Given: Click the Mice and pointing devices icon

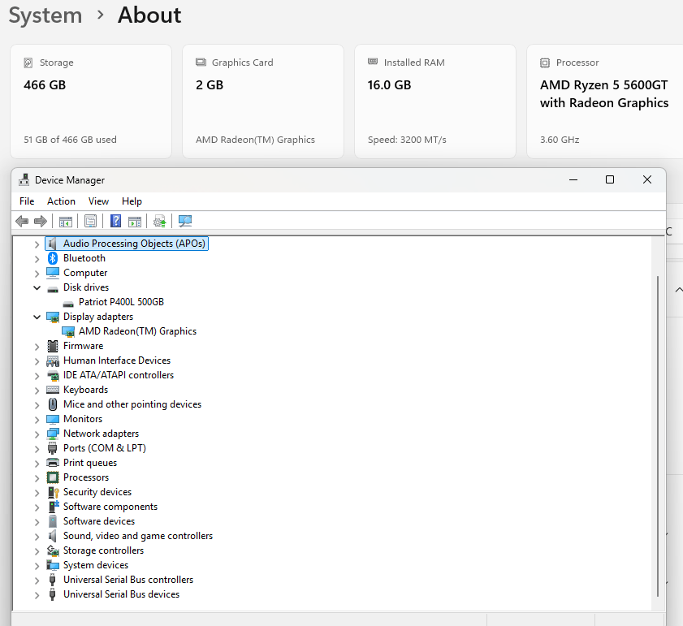Looking at the screenshot, I should tap(53, 404).
